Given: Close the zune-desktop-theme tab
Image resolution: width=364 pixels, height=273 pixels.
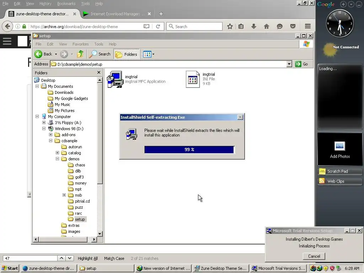Looking at the screenshot, I should click(x=75, y=14).
